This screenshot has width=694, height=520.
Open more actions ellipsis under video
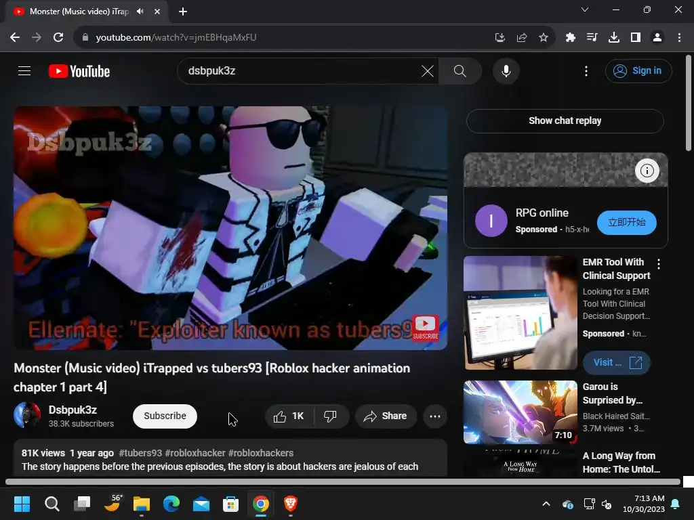pos(434,416)
